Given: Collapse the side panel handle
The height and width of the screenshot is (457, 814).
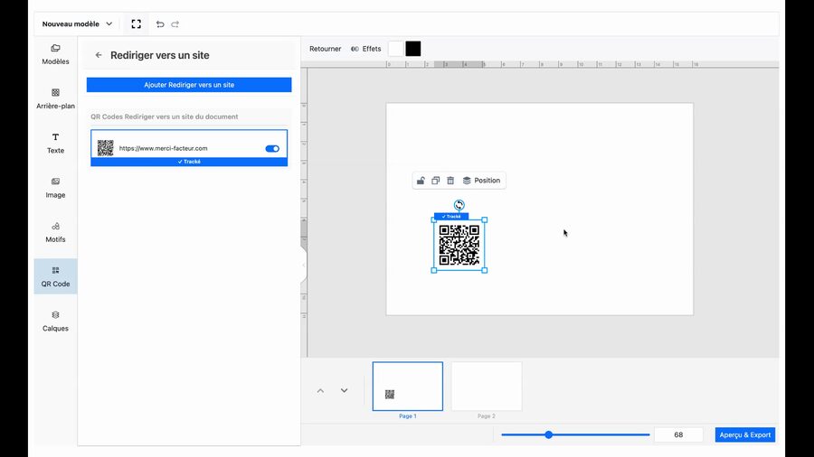Looking at the screenshot, I should point(304,265).
